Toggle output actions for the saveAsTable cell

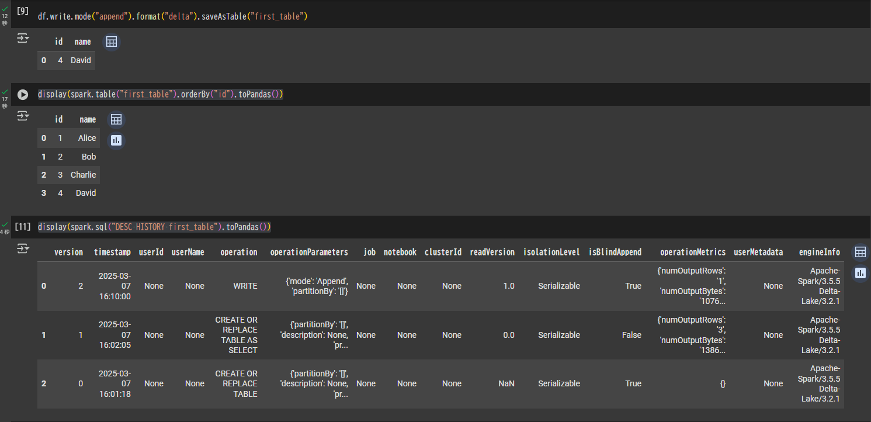coord(23,39)
